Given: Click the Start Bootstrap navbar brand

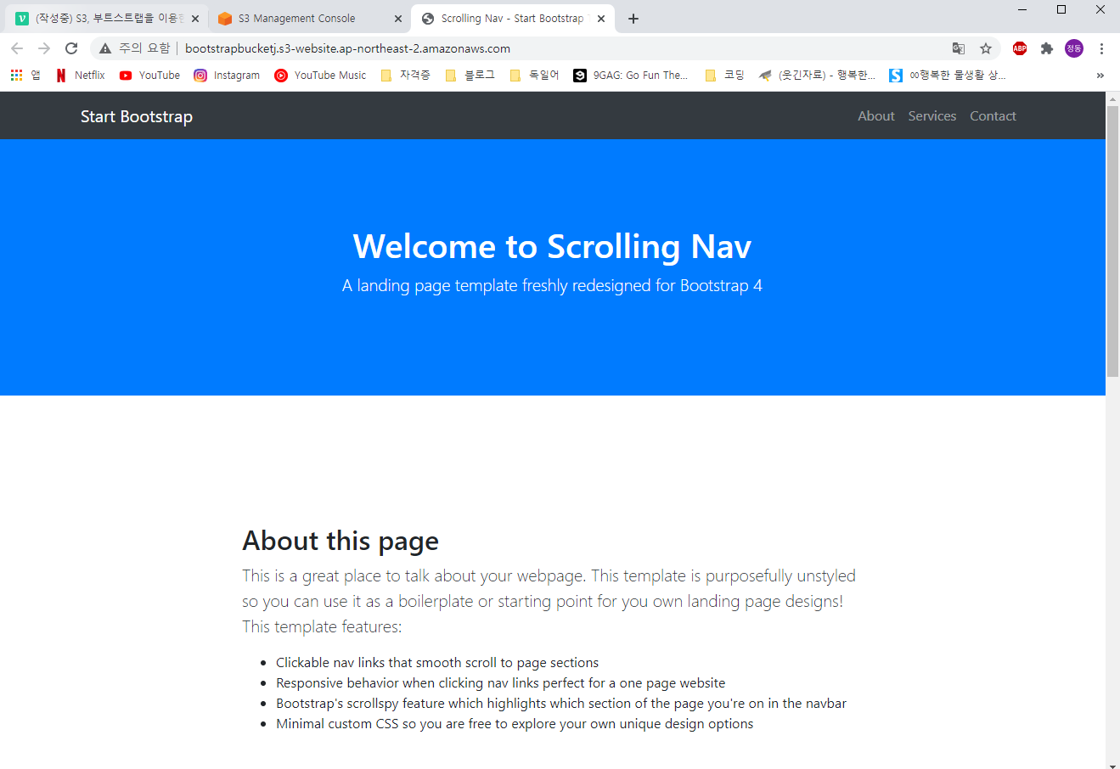Looking at the screenshot, I should pos(137,116).
